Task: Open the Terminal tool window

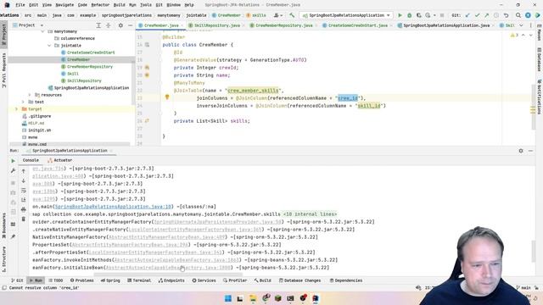Action: [x=139, y=280]
